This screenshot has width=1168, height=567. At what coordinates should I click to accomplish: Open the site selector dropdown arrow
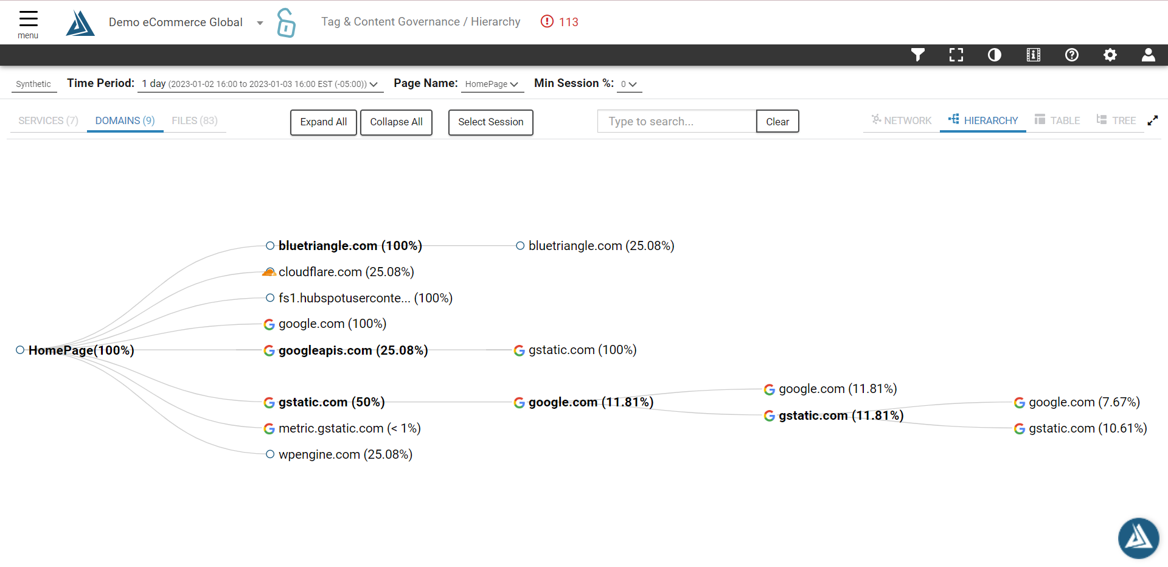point(260,23)
